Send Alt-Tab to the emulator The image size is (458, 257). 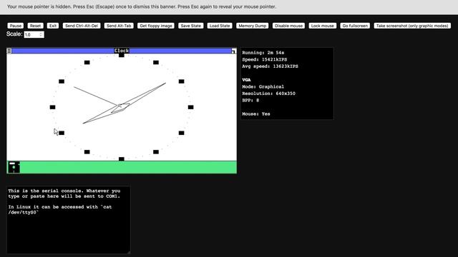[119, 26]
